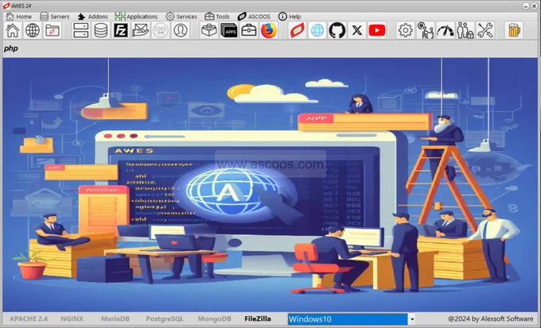The width and height of the screenshot is (541, 328).
Task: Open the ASCOOS menu
Action: pyautogui.click(x=254, y=16)
